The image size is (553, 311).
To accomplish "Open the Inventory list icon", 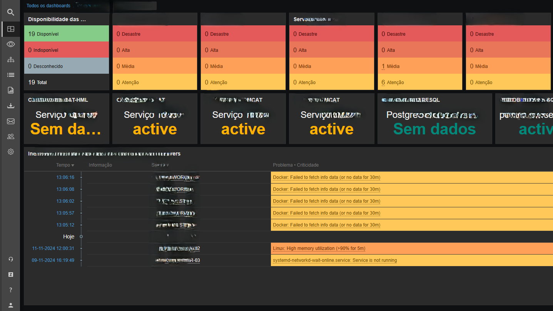I will tap(11, 75).
